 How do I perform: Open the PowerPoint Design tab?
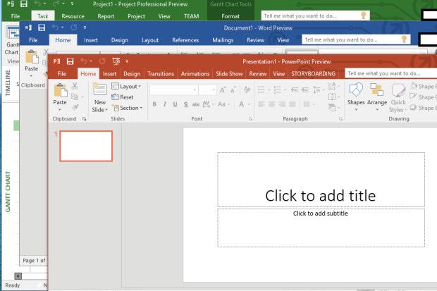point(132,74)
